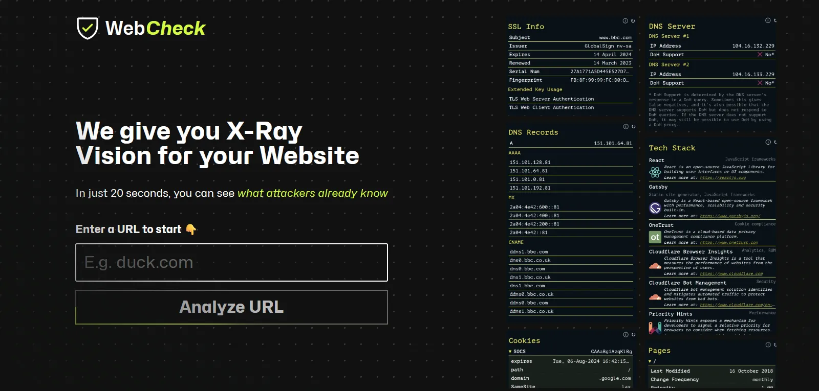Open the reactjs.org learn more link
Viewport: 819px width, 391px height.
(723, 178)
